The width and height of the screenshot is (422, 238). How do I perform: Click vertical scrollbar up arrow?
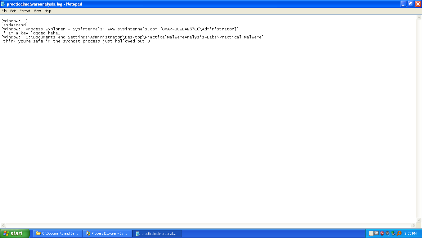pyautogui.click(x=418, y=18)
